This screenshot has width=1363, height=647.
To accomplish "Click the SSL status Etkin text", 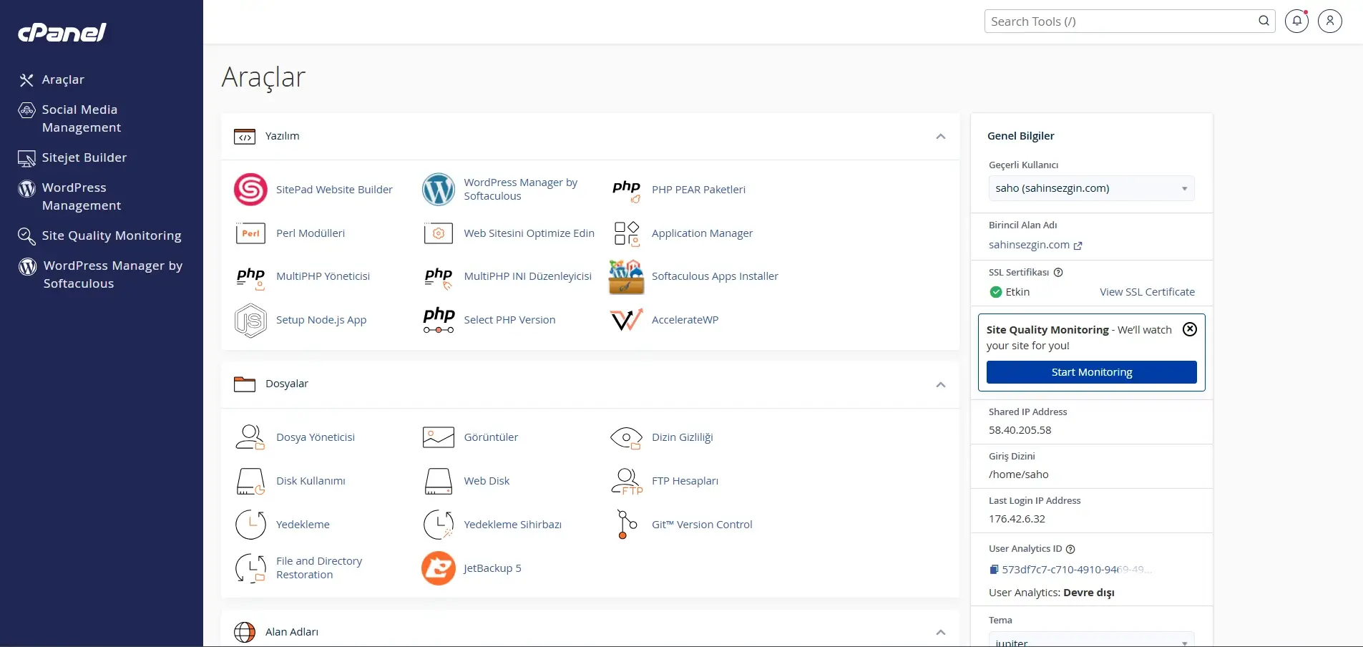I will coord(1017,292).
